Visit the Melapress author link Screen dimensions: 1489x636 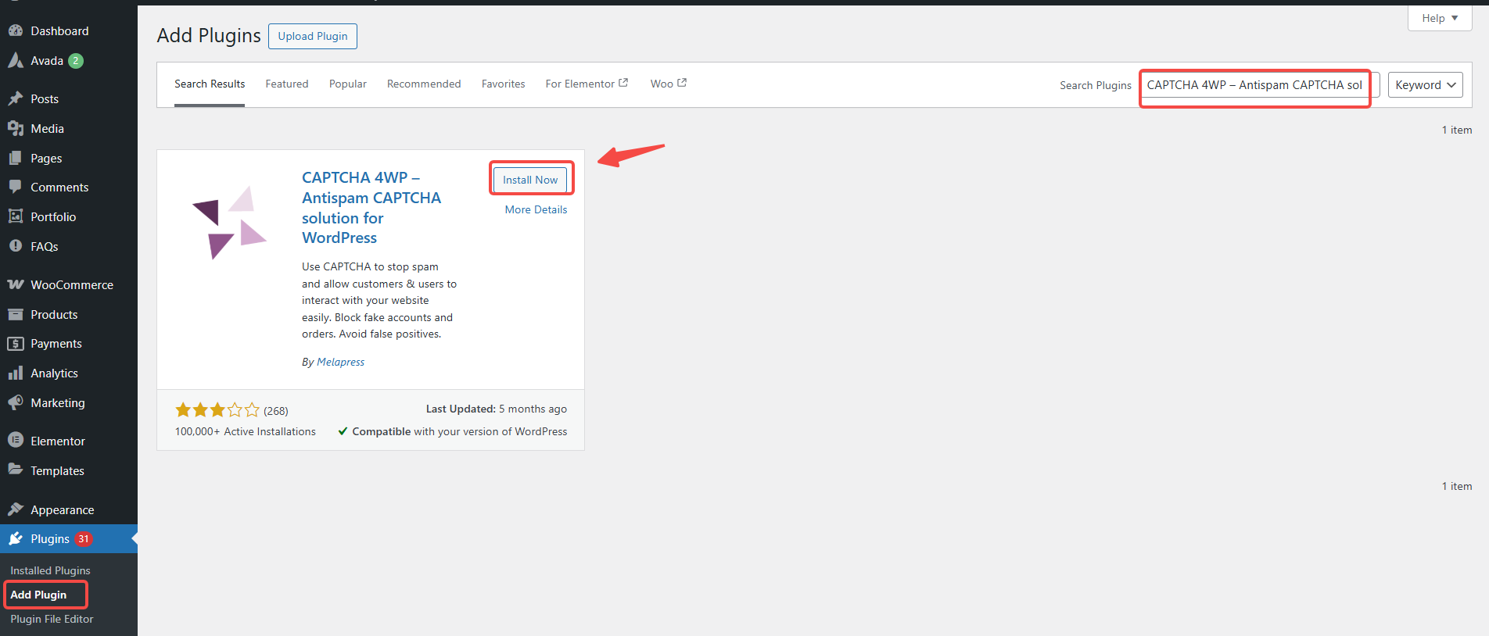pyautogui.click(x=341, y=362)
